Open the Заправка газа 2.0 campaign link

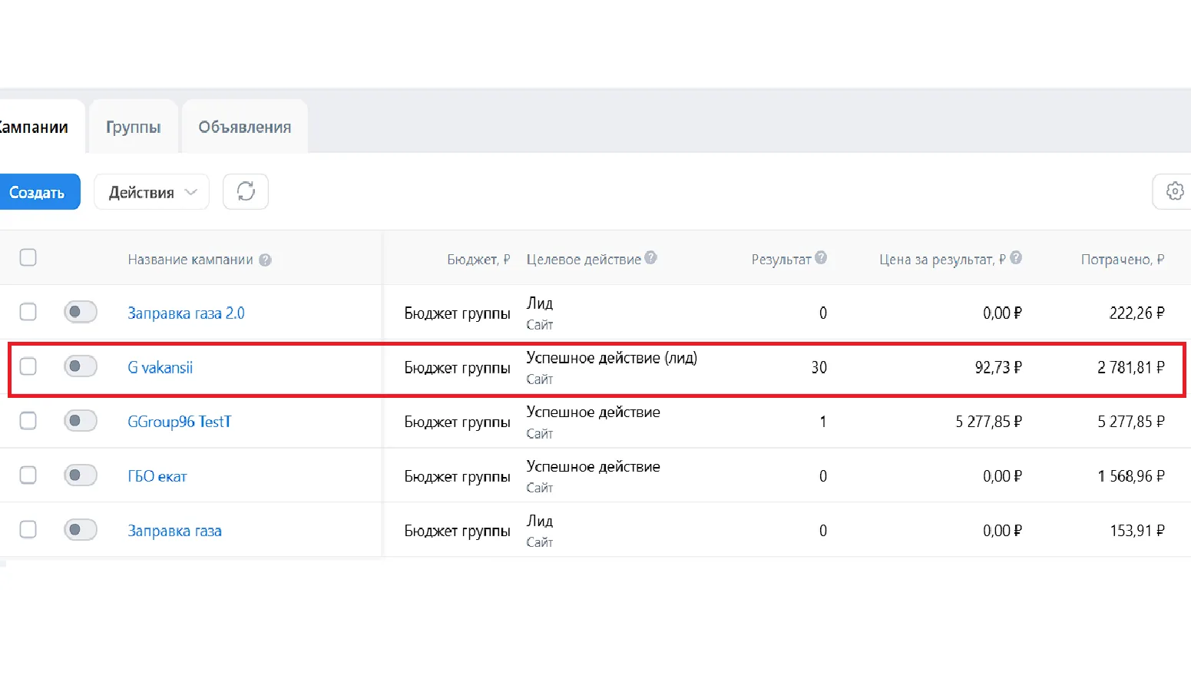point(186,313)
